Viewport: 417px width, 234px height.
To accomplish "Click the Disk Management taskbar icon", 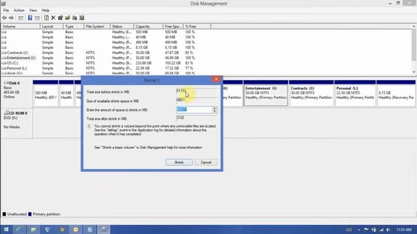I will click(x=104, y=229).
